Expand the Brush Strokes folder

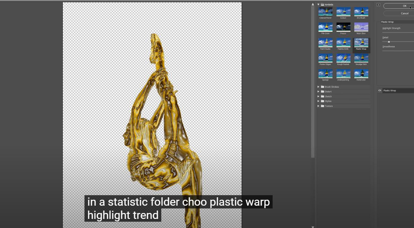click(x=318, y=87)
